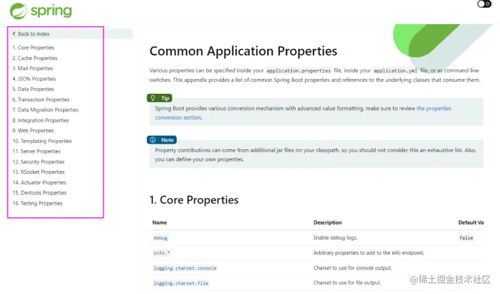
Task: Click the Spring leaf logo
Action: click(18, 11)
